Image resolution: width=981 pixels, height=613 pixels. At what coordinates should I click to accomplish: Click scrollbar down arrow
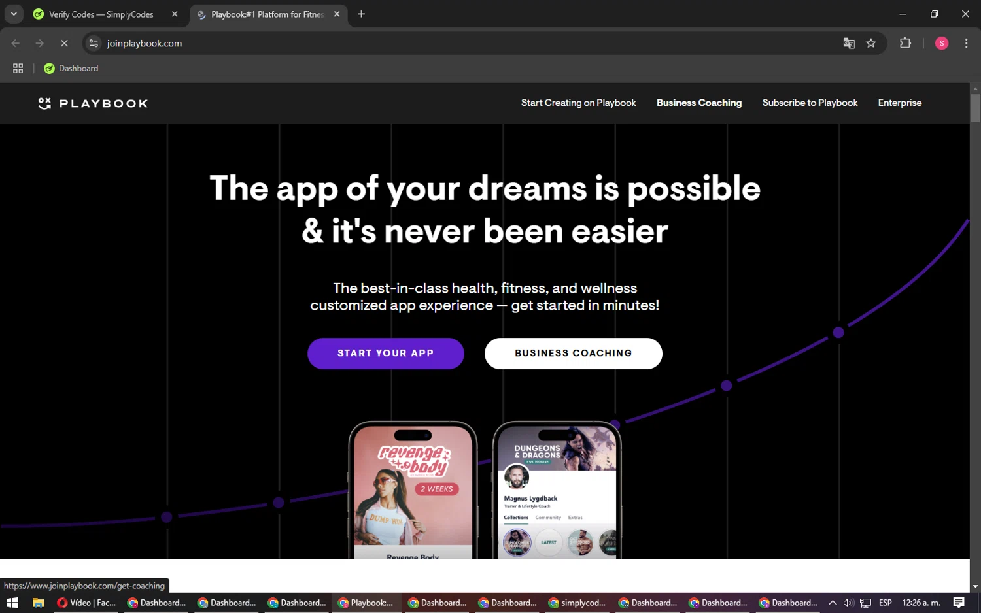click(x=975, y=586)
